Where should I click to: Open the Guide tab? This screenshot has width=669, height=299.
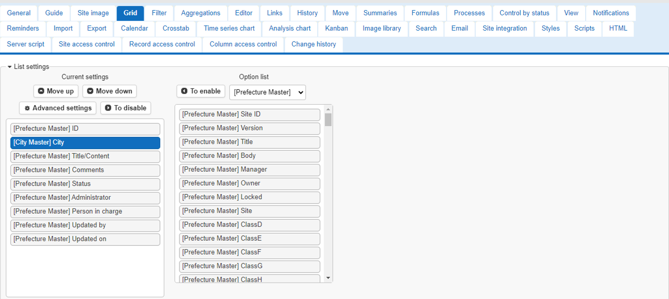click(54, 13)
